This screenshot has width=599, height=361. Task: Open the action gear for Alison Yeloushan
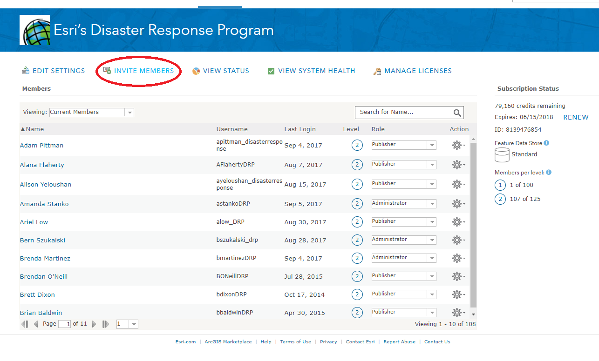coord(458,184)
